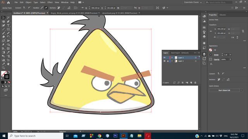Select the Eyedropper tool

tap(8, 53)
